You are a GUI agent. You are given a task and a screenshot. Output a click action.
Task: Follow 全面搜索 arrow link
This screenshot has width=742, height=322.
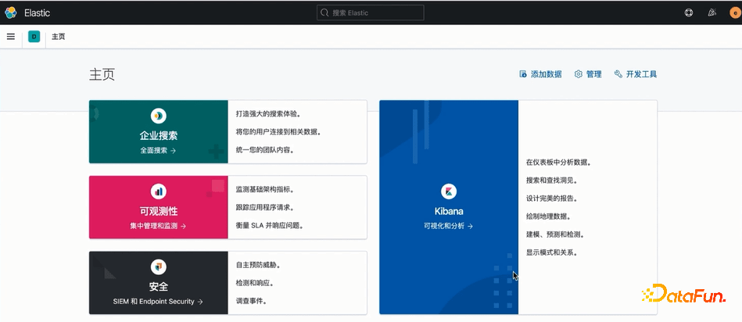(x=158, y=150)
